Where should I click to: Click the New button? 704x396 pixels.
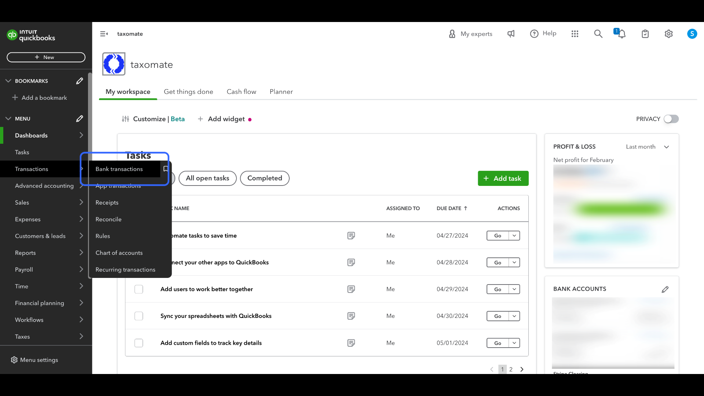(46, 57)
